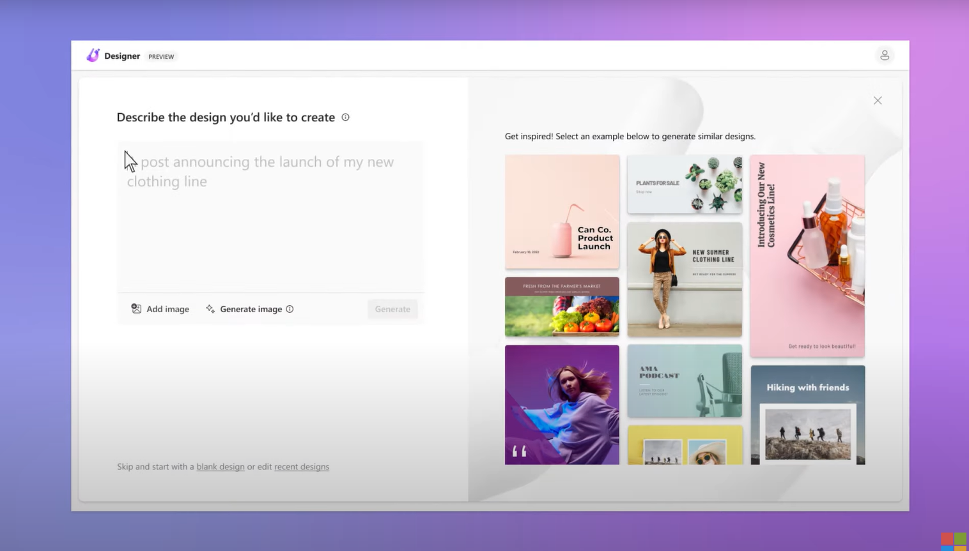Select the New Summer Clothing Line example
The height and width of the screenshot is (551, 969).
(684, 279)
